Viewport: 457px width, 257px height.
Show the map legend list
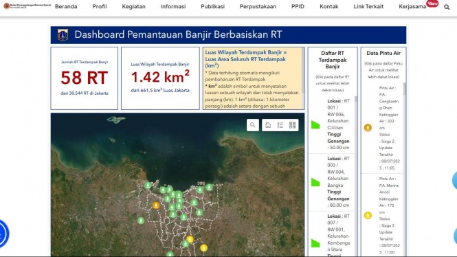280,125
